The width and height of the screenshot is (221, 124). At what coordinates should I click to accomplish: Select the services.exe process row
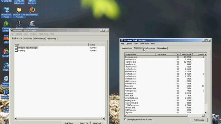click(164, 89)
